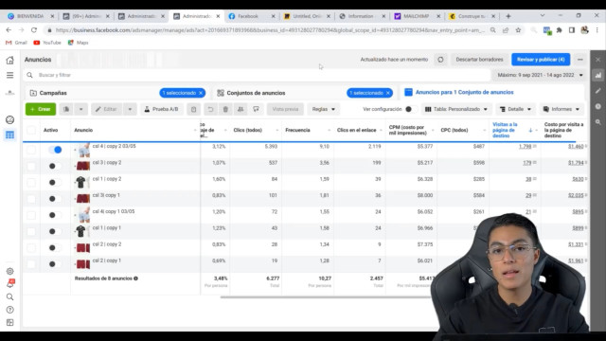This screenshot has width=606, height=341.
Task: Click the tag icon in toolbar
Action: 256,110
